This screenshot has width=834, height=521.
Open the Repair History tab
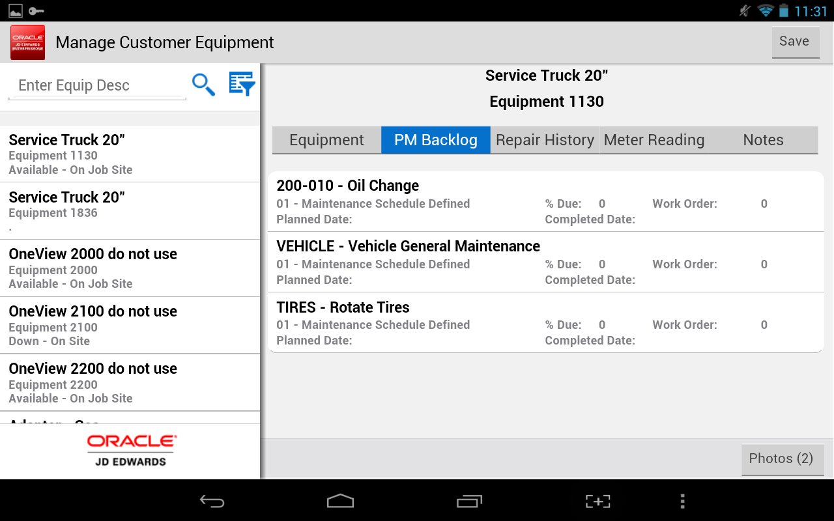point(545,140)
